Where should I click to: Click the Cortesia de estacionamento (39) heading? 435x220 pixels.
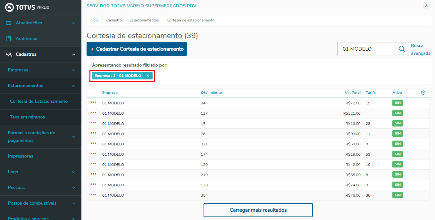coord(142,36)
